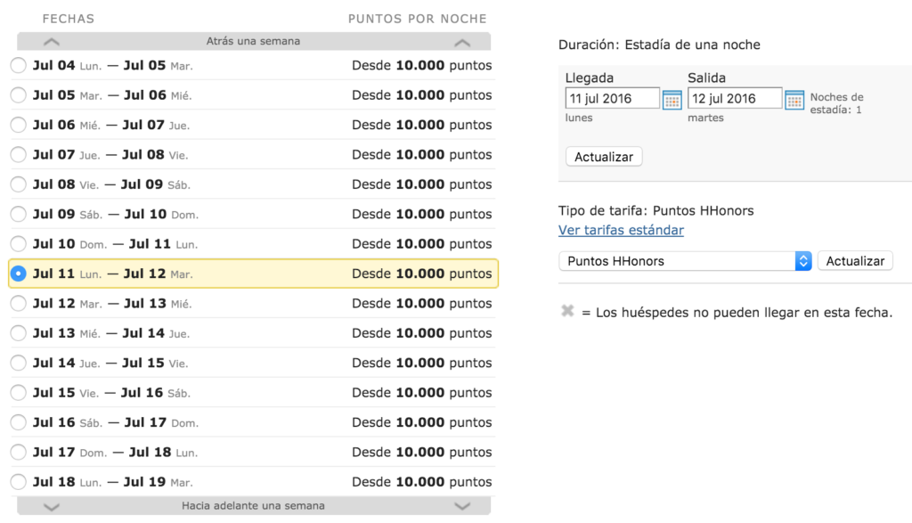Screen dimensions: 912x523
Task: Select the Jul 12 – Jul 13 radio button
Action: 18,303
